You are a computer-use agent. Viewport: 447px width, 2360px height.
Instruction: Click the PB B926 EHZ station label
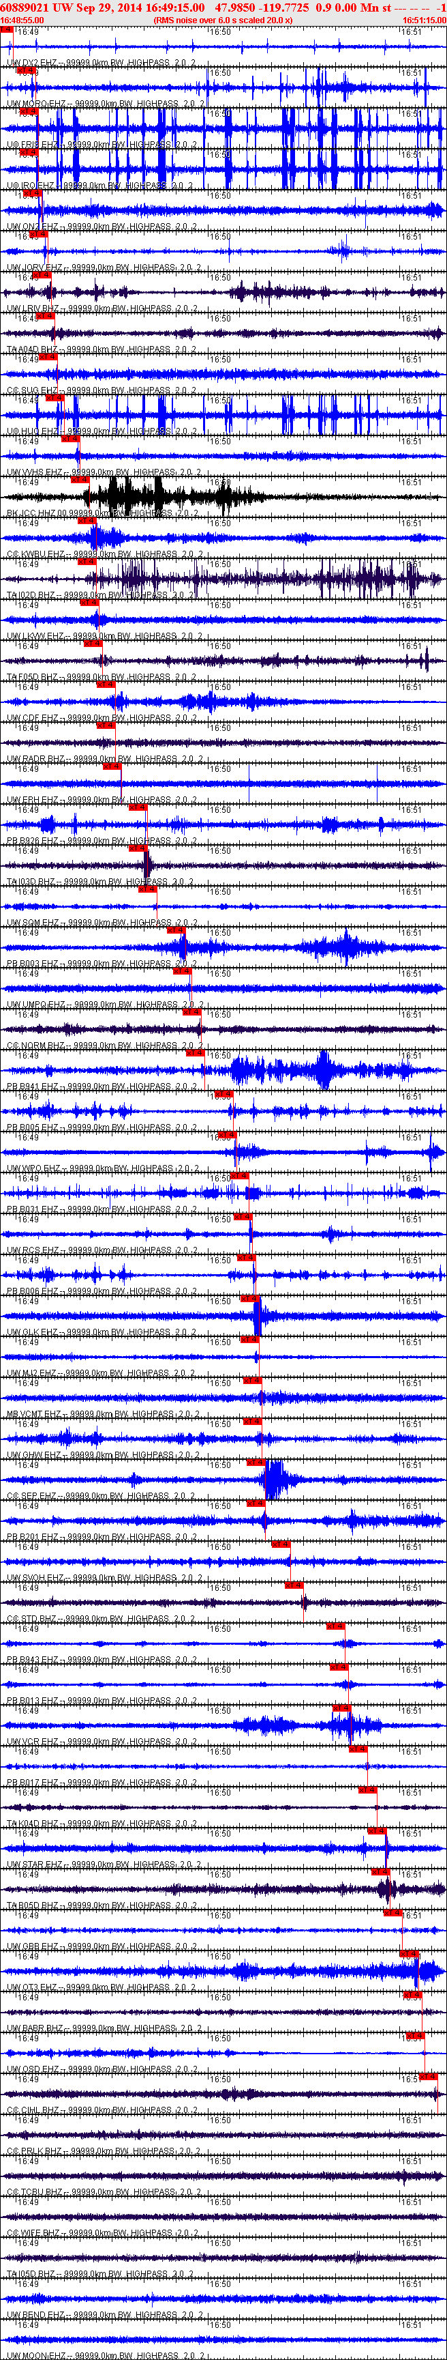[x=102, y=841]
